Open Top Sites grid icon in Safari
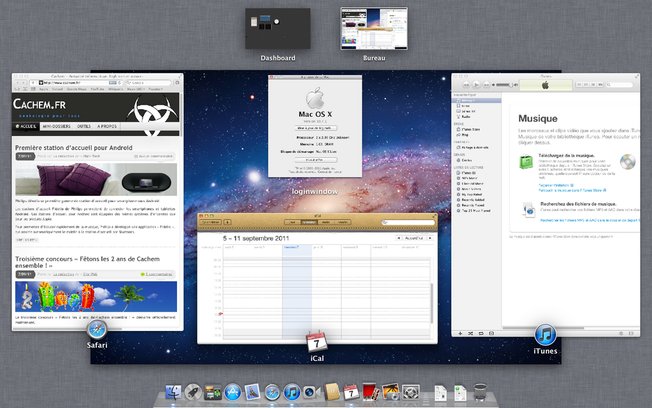 [x=33, y=89]
